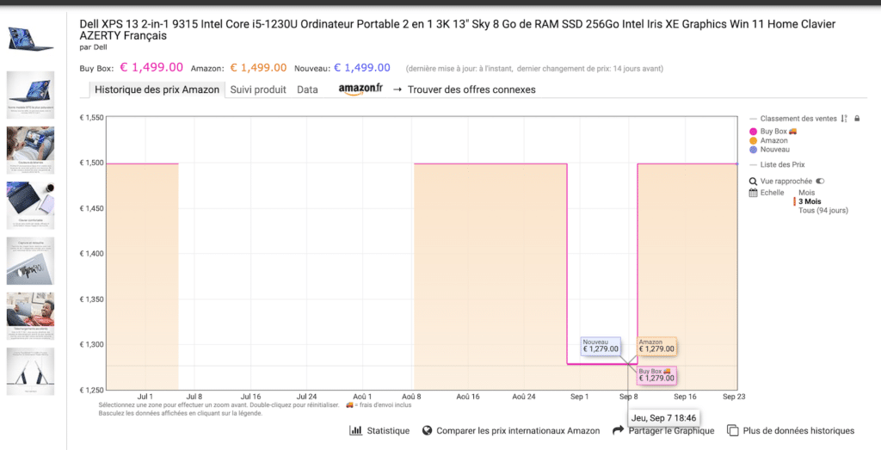The height and width of the screenshot is (450, 881).
Task: Click the Jeu, Sep 7 18:46 date label
Action: 663,418
